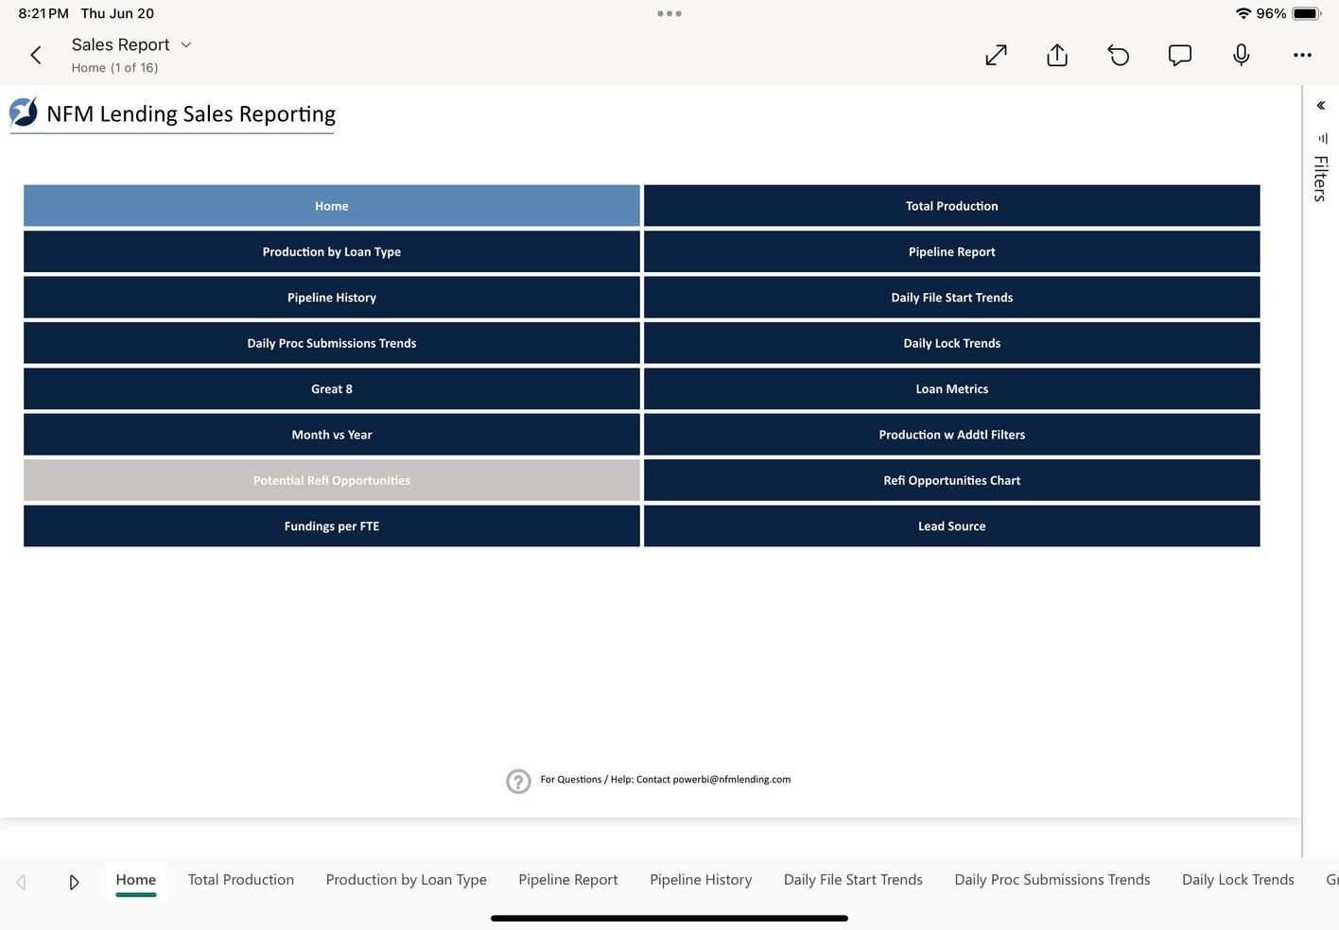The width and height of the screenshot is (1339, 930).
Task: Open the Filters pane label
Action: tap(1321, 179)
